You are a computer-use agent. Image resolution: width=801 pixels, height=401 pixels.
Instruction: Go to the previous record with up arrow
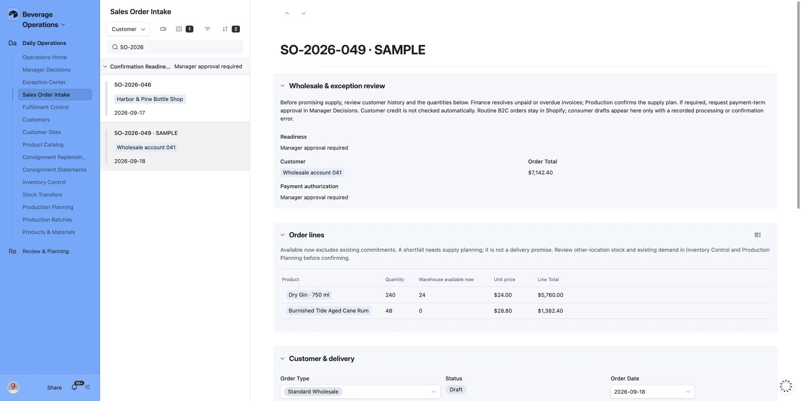coord(287,13)
